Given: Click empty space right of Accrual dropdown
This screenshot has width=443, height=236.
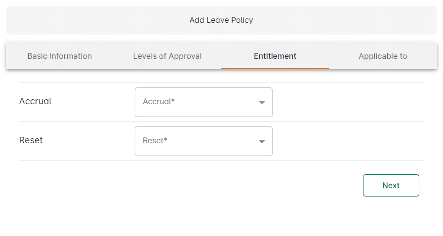Looking at the screenshot, I should point(346,102).
